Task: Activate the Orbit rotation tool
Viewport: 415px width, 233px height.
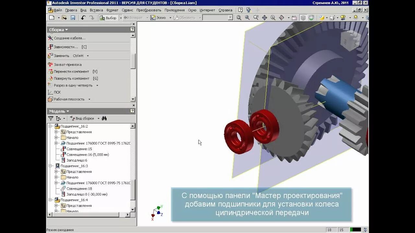Action: click(x=281, y=17)
